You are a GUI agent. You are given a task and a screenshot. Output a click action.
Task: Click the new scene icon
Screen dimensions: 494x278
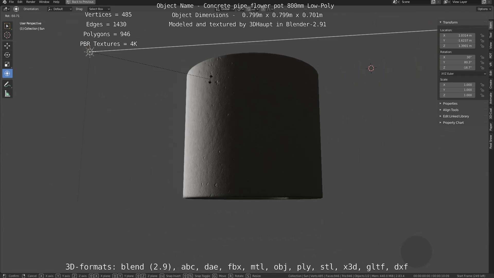[433, 2]
